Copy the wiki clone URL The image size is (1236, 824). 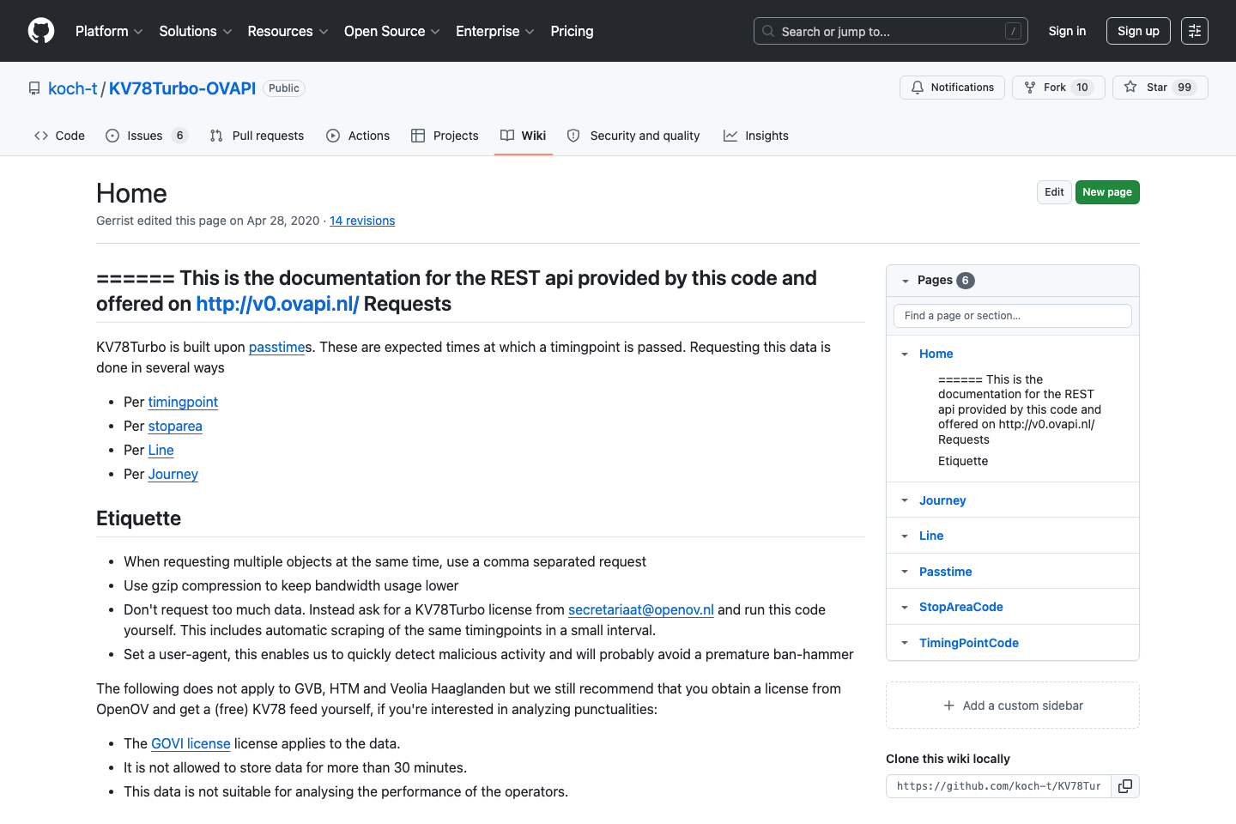coord(1124,786)
